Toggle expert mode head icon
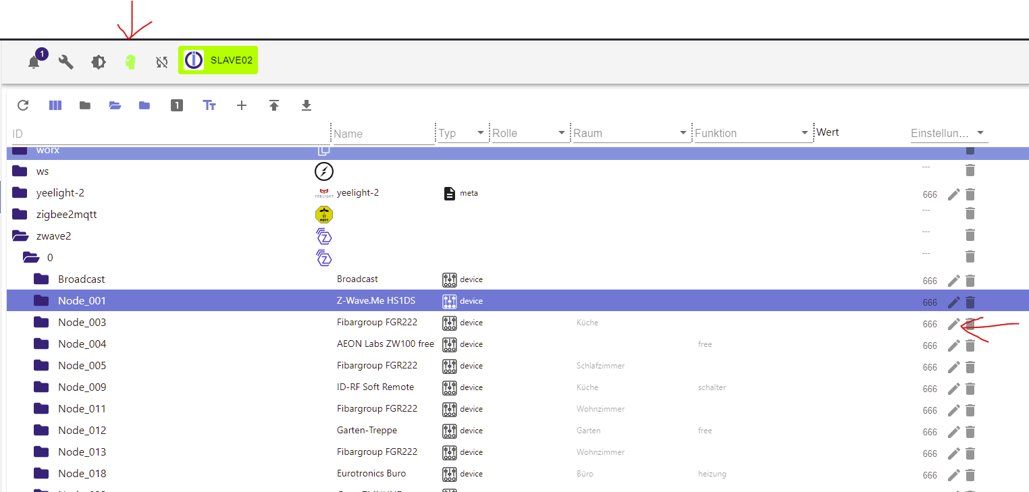Viewport: 1029px width, 492px height. (130, 62)
